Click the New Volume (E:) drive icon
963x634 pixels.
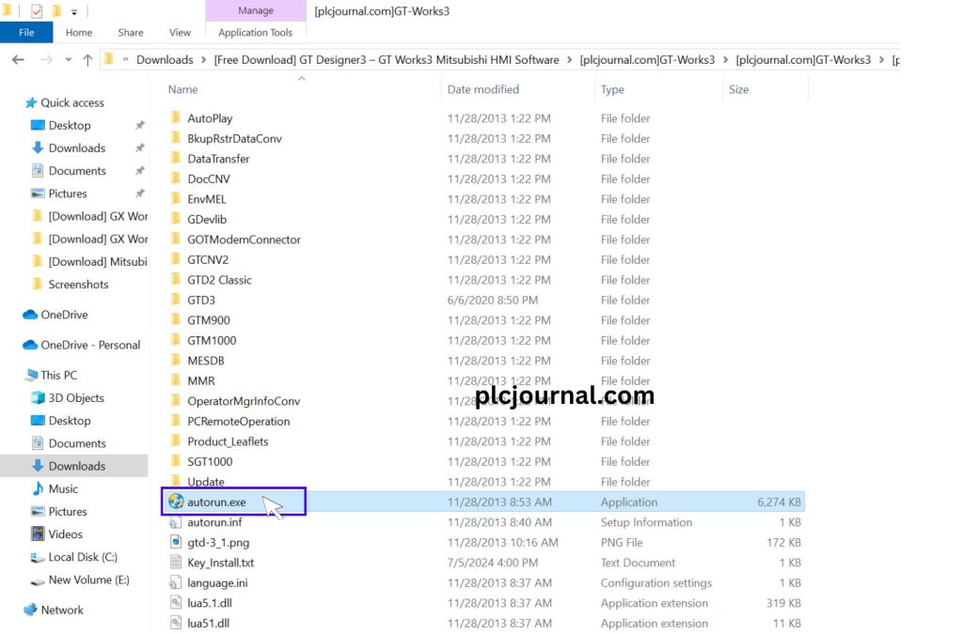point(38,580)
